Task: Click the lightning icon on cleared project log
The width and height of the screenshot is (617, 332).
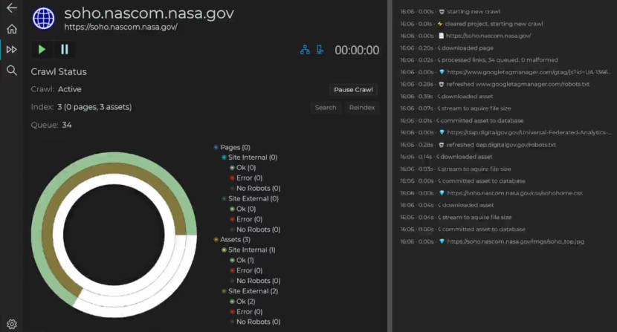Action: click(x=440, y=24)
